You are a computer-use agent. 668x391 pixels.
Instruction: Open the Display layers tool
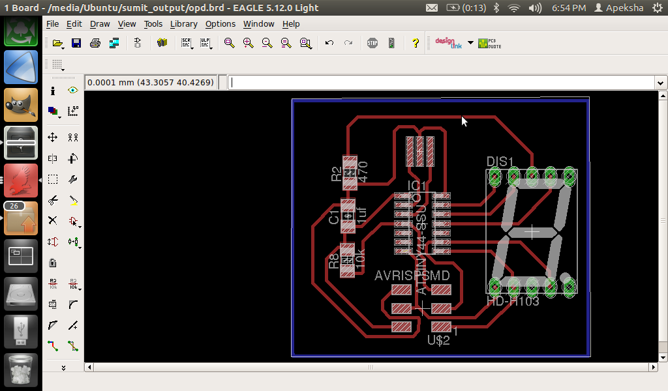(53, 111)
